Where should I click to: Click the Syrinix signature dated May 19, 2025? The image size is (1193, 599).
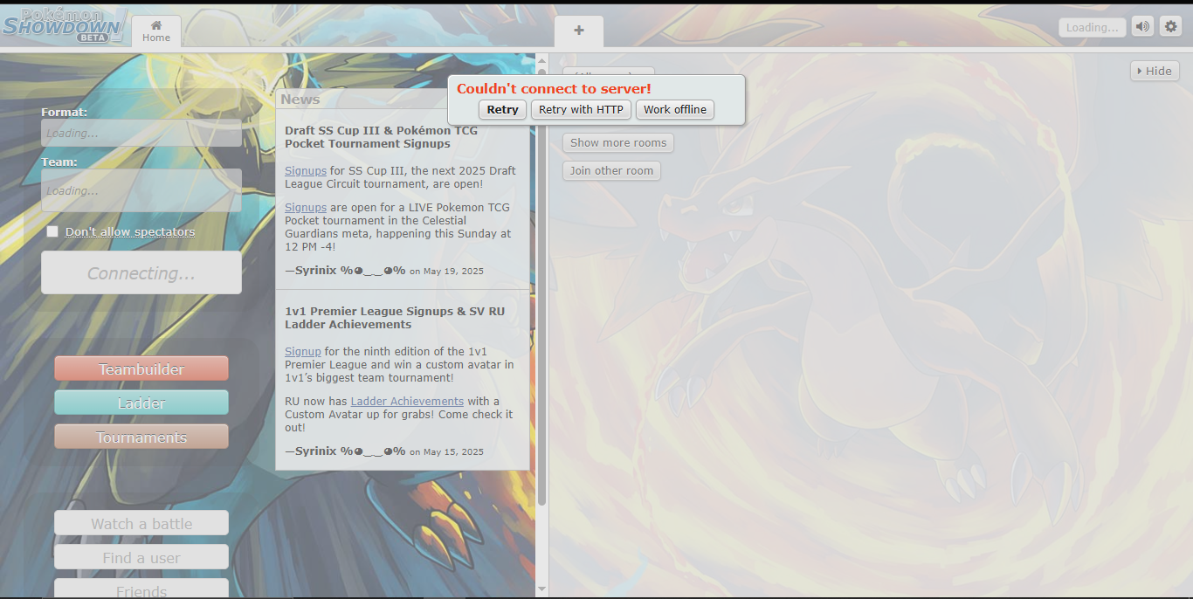[384, 271]
